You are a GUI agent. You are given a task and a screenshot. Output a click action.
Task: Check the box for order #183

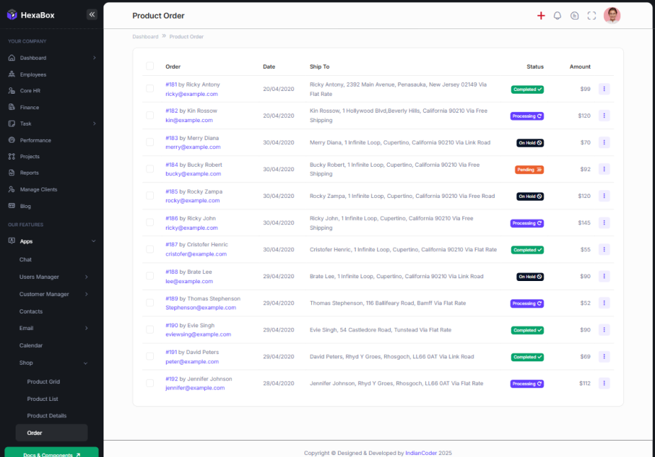[x=150, y=142]
